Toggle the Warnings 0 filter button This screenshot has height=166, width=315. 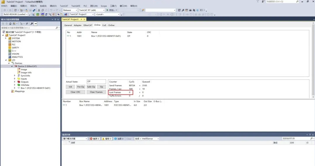click(x=107, y=139)
